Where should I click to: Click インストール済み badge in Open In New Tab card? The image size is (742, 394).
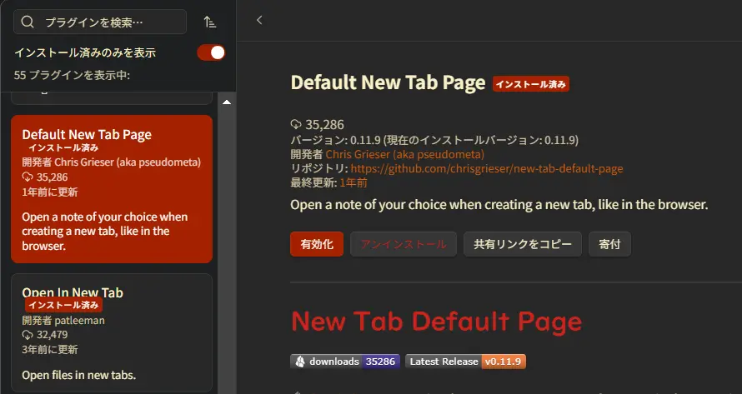click(63, 305)
